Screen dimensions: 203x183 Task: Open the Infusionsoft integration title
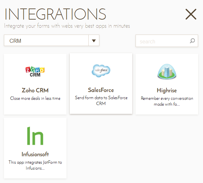tap(35, 154)
